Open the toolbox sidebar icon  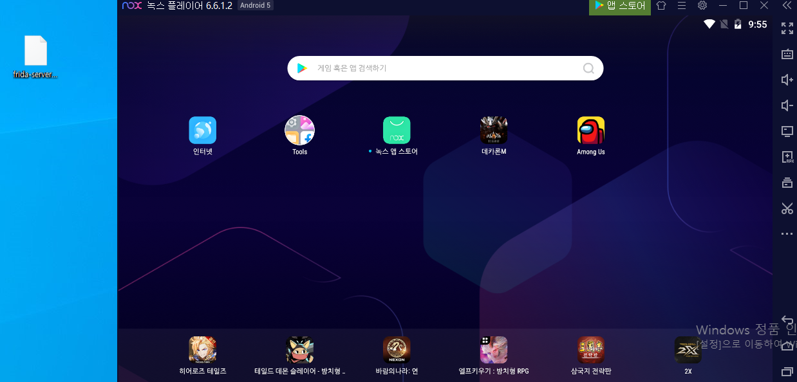787,183
